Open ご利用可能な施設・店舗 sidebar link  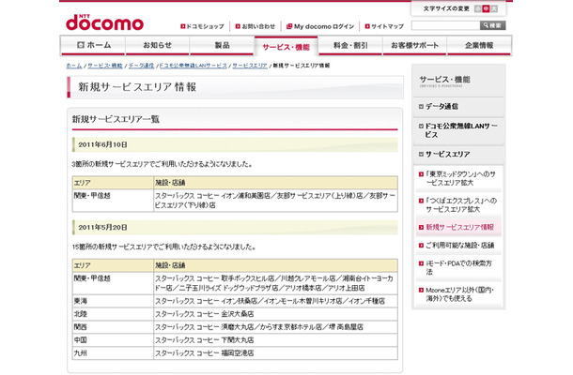(x=458, y=245)
